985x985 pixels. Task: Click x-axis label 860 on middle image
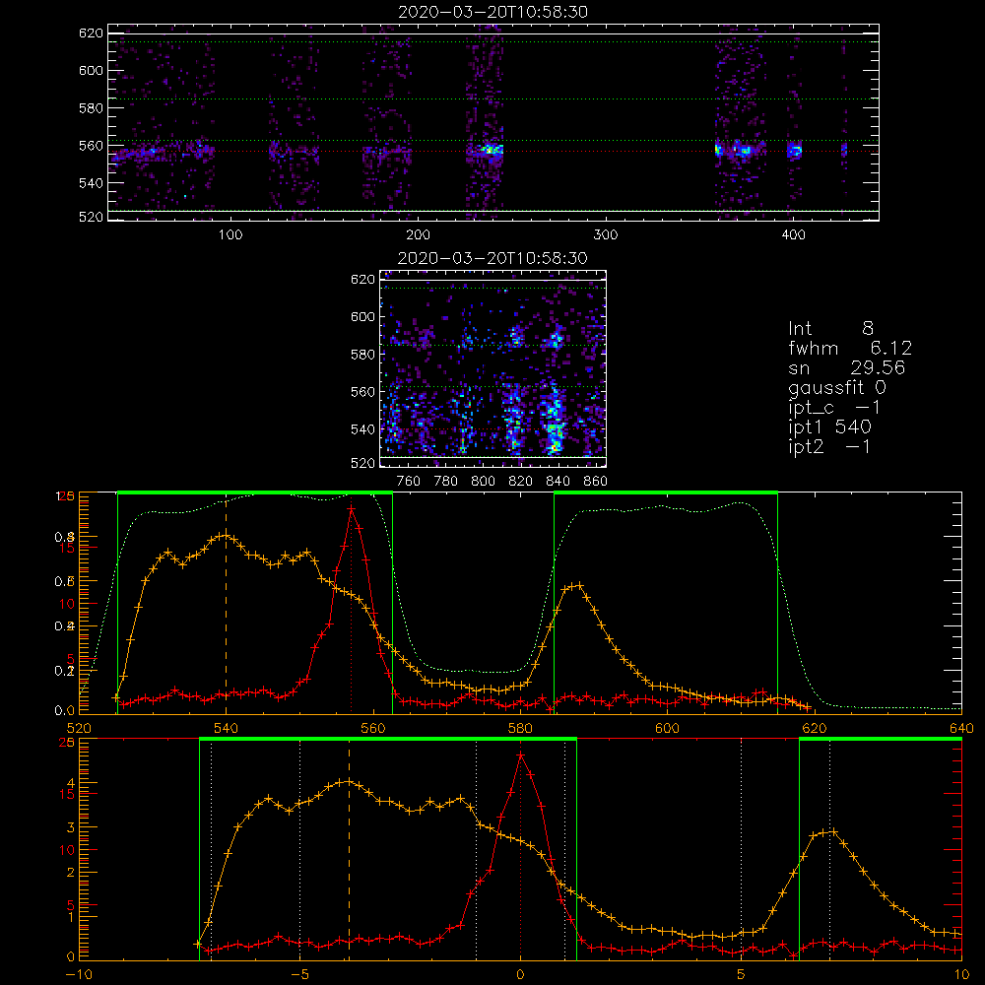point(596,482)
